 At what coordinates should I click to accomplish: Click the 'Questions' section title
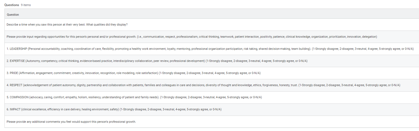click(x=12, y=5)
